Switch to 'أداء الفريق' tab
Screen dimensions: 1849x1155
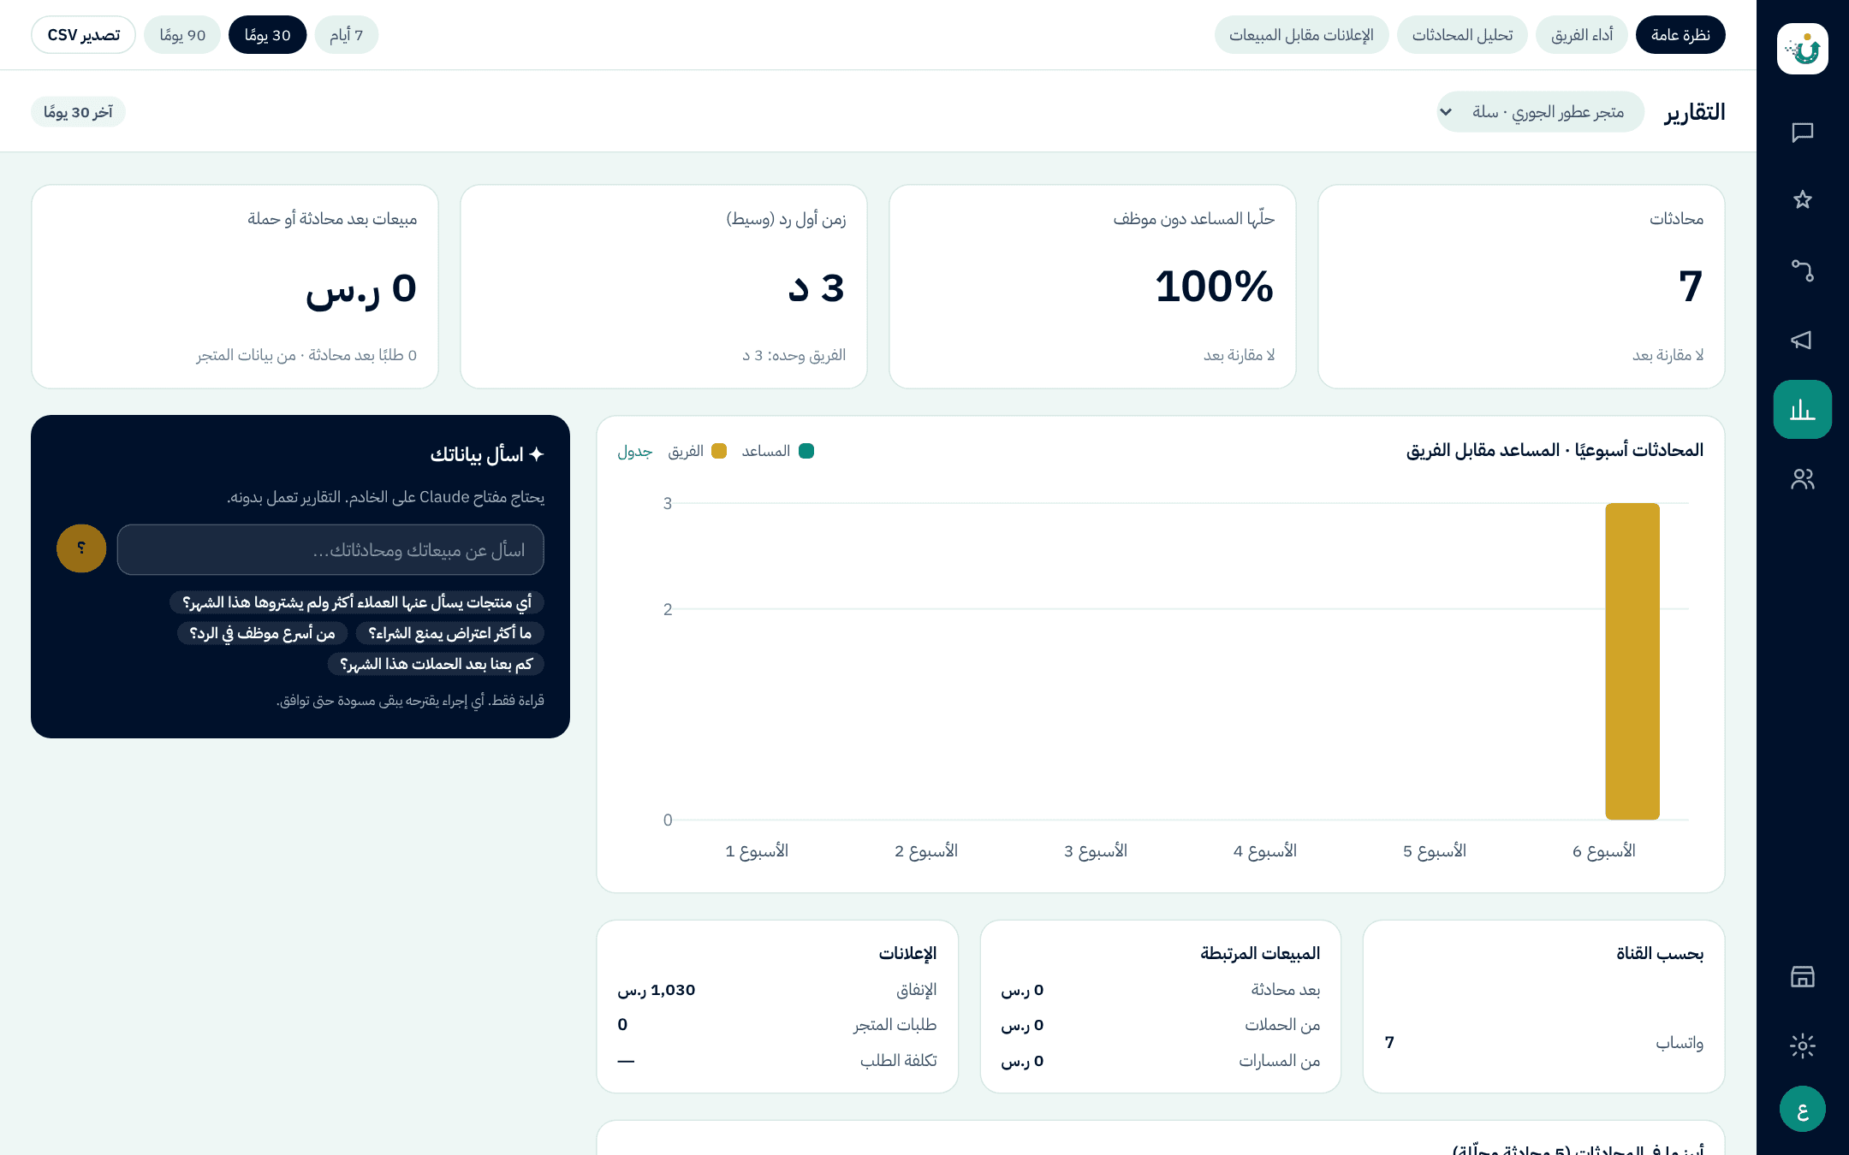(x=1581, y=35)
